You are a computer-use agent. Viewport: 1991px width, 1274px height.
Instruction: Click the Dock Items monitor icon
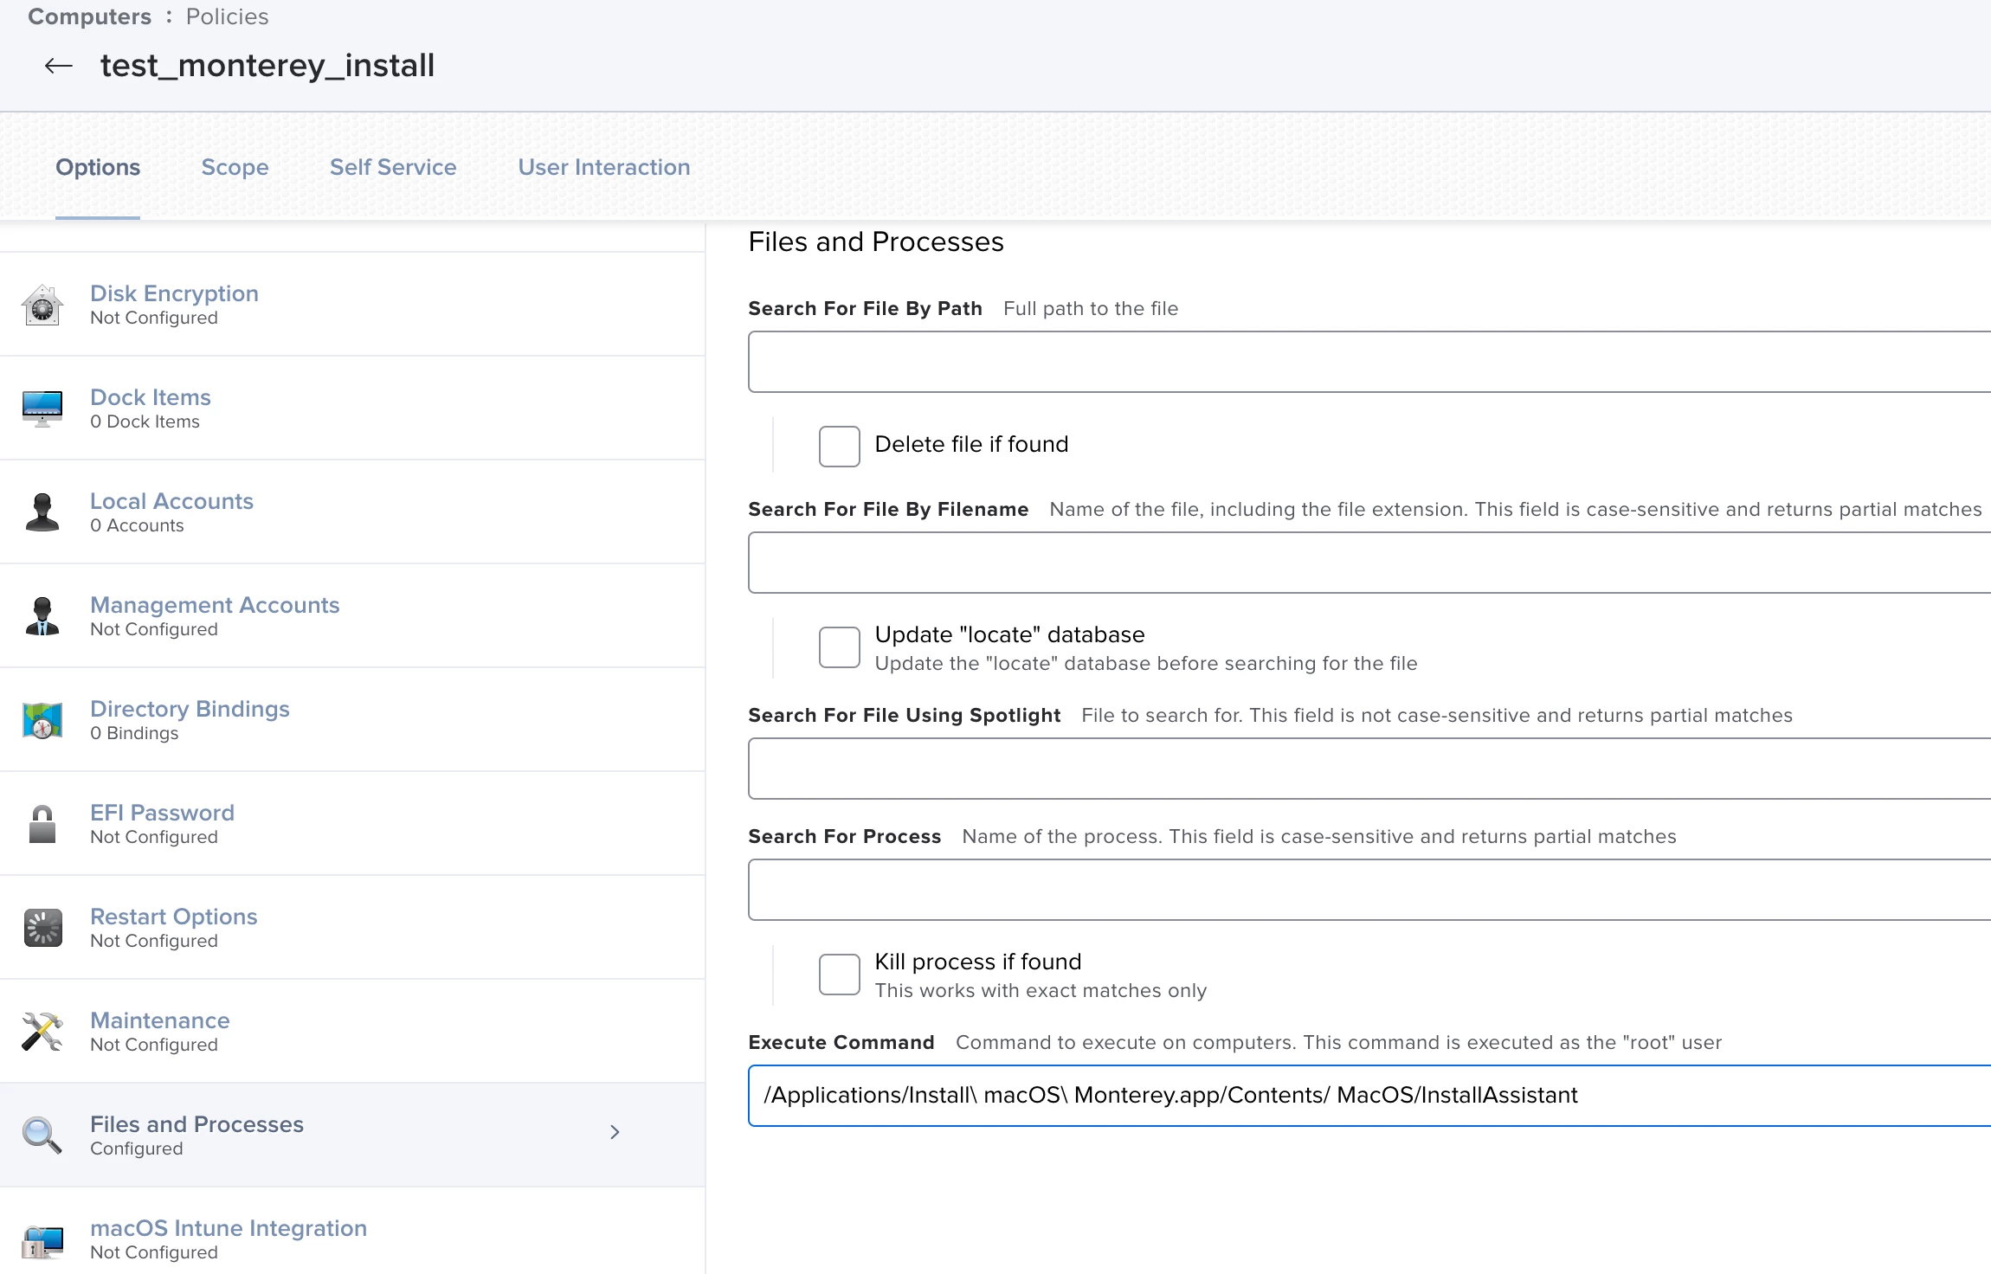pyautogui.click(x=42, y=409)
